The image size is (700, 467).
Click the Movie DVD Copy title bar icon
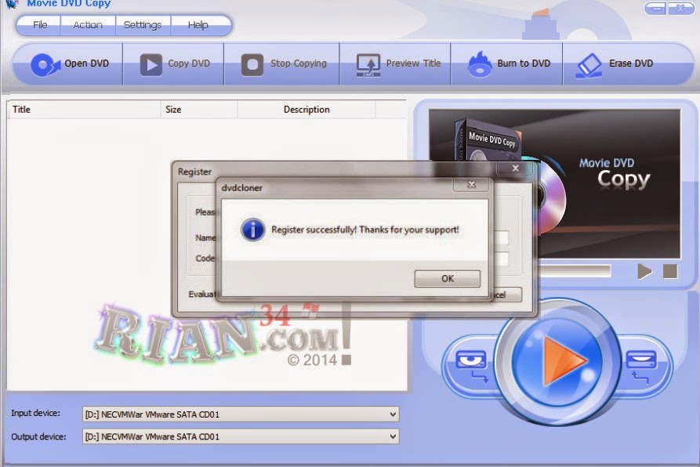tap(11, 4)
